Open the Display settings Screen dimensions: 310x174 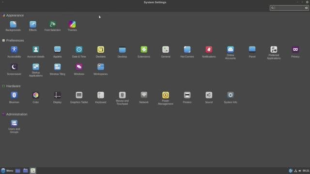pos(57,98)
